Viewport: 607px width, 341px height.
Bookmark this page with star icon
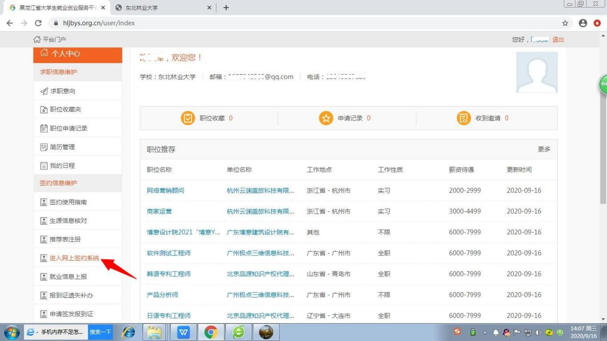coord(565,23)
